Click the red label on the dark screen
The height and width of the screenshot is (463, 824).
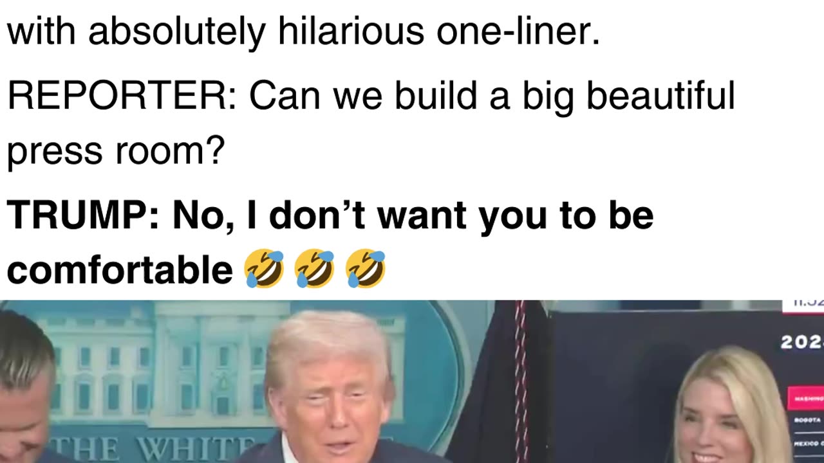806,398
